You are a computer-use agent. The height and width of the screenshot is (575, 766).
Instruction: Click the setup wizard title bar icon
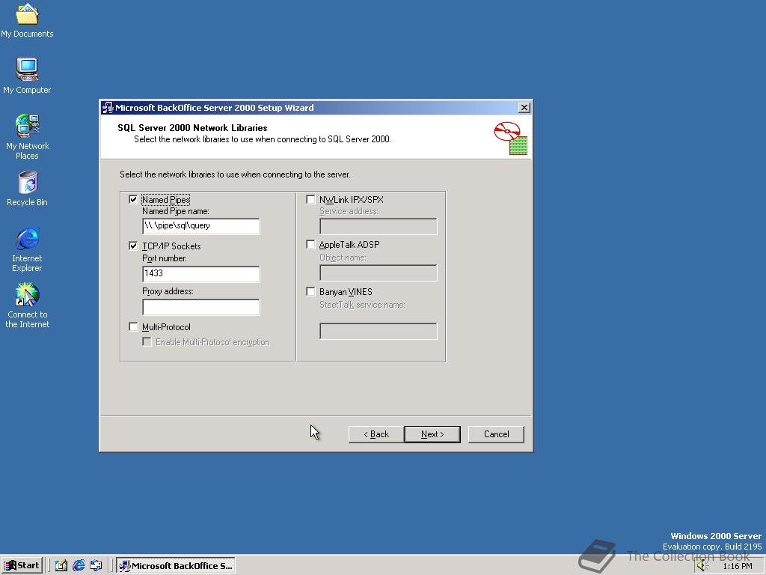108,108
